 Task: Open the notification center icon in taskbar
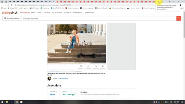pos(182,102)
